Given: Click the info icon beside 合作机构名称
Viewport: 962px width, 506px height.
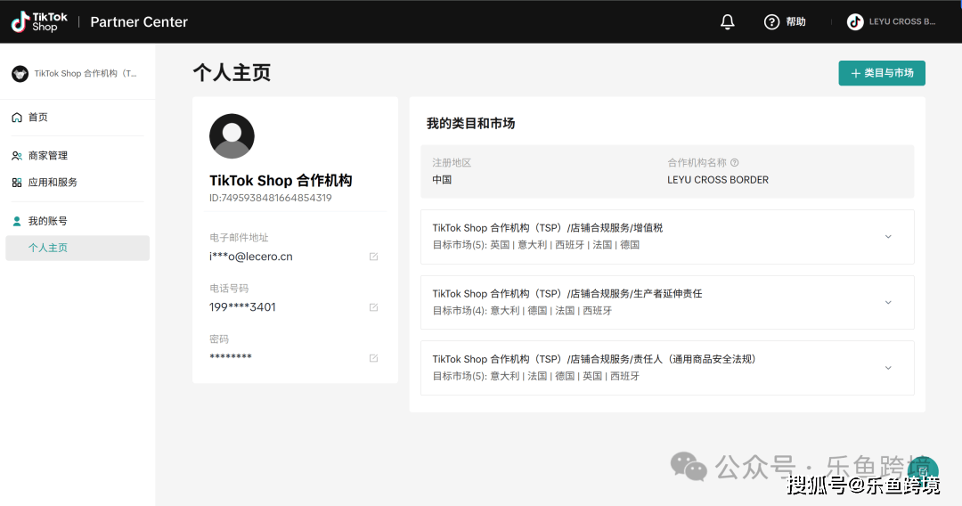Looking at the screenshot, I should tap(735, 163).
